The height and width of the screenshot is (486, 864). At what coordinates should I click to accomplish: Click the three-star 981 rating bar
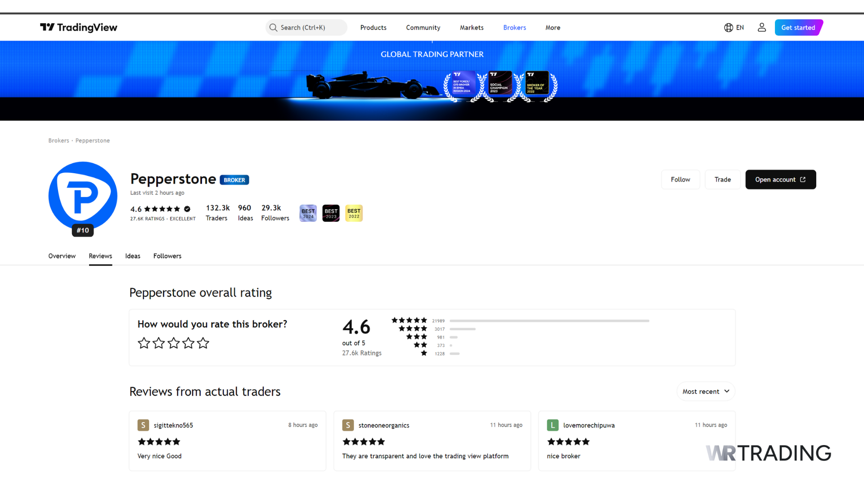point(454,337)
